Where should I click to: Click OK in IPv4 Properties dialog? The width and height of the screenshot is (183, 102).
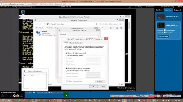pyautogui.click(x=94, y=87)
